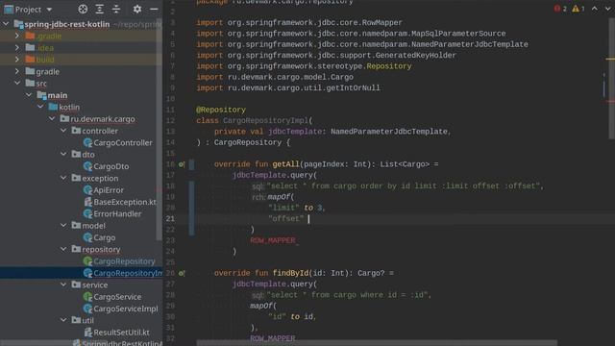
Task: Click the first red ROW_MAPPER reference
Action: point(273,240)
